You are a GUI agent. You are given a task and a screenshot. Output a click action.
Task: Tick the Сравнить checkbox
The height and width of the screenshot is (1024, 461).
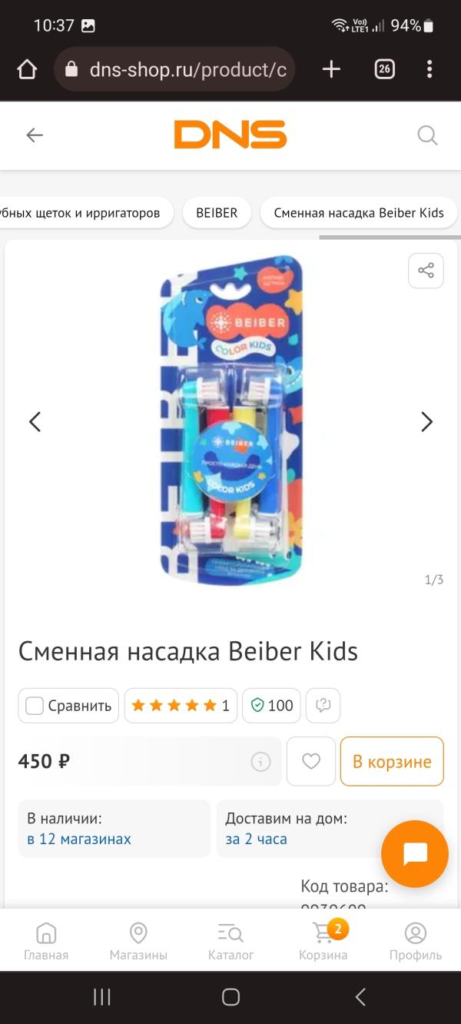click(35, 706)
